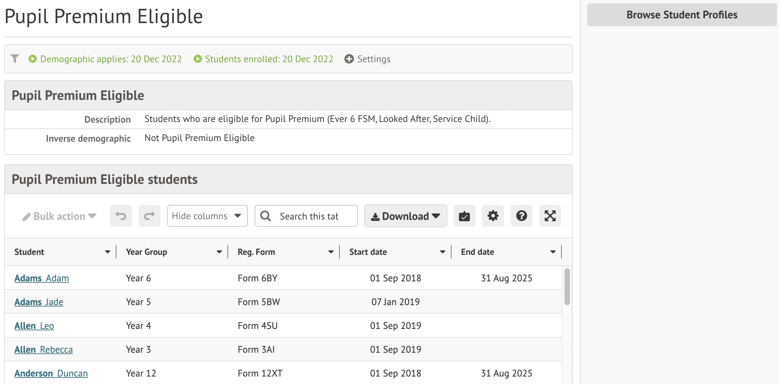Screen dimensions: 779x384
Task: Click Browse Student Profiles button
Action: [682, 15]
